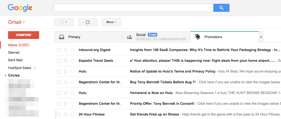The height and width of the screenshot is (119, 281).
Task: Check the Homeland is Now on Hulu email
Action: coord(59,93)
